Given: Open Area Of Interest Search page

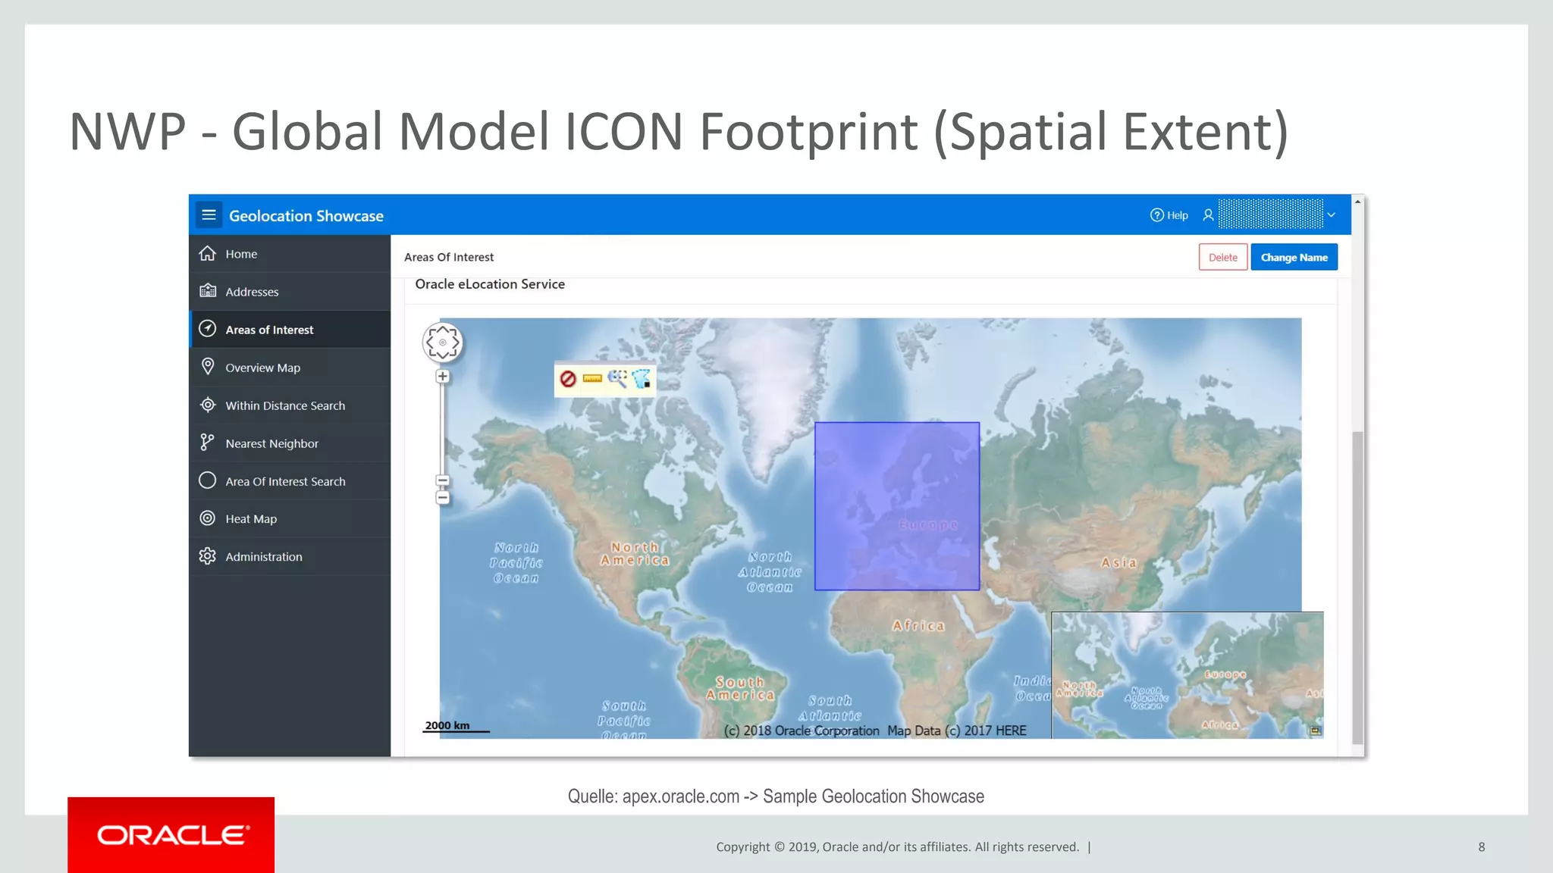Looking at the screenshot, I should point(290,481).
